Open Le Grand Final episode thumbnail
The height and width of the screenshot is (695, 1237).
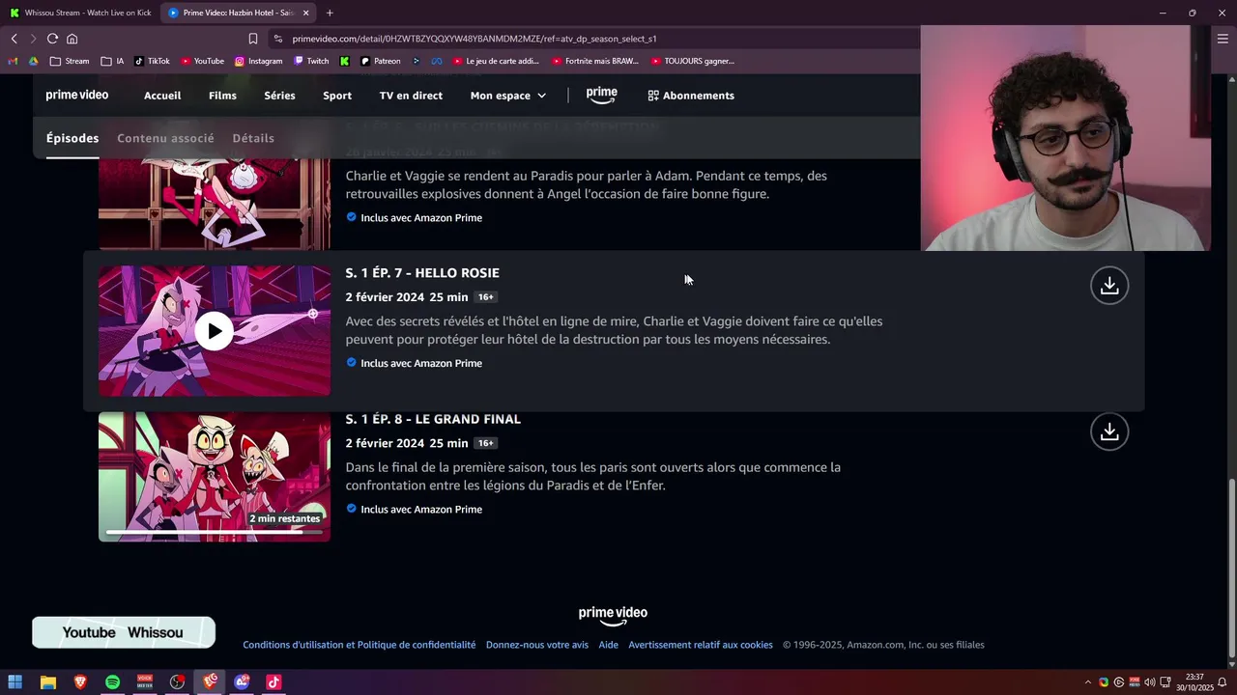point(215,477)
